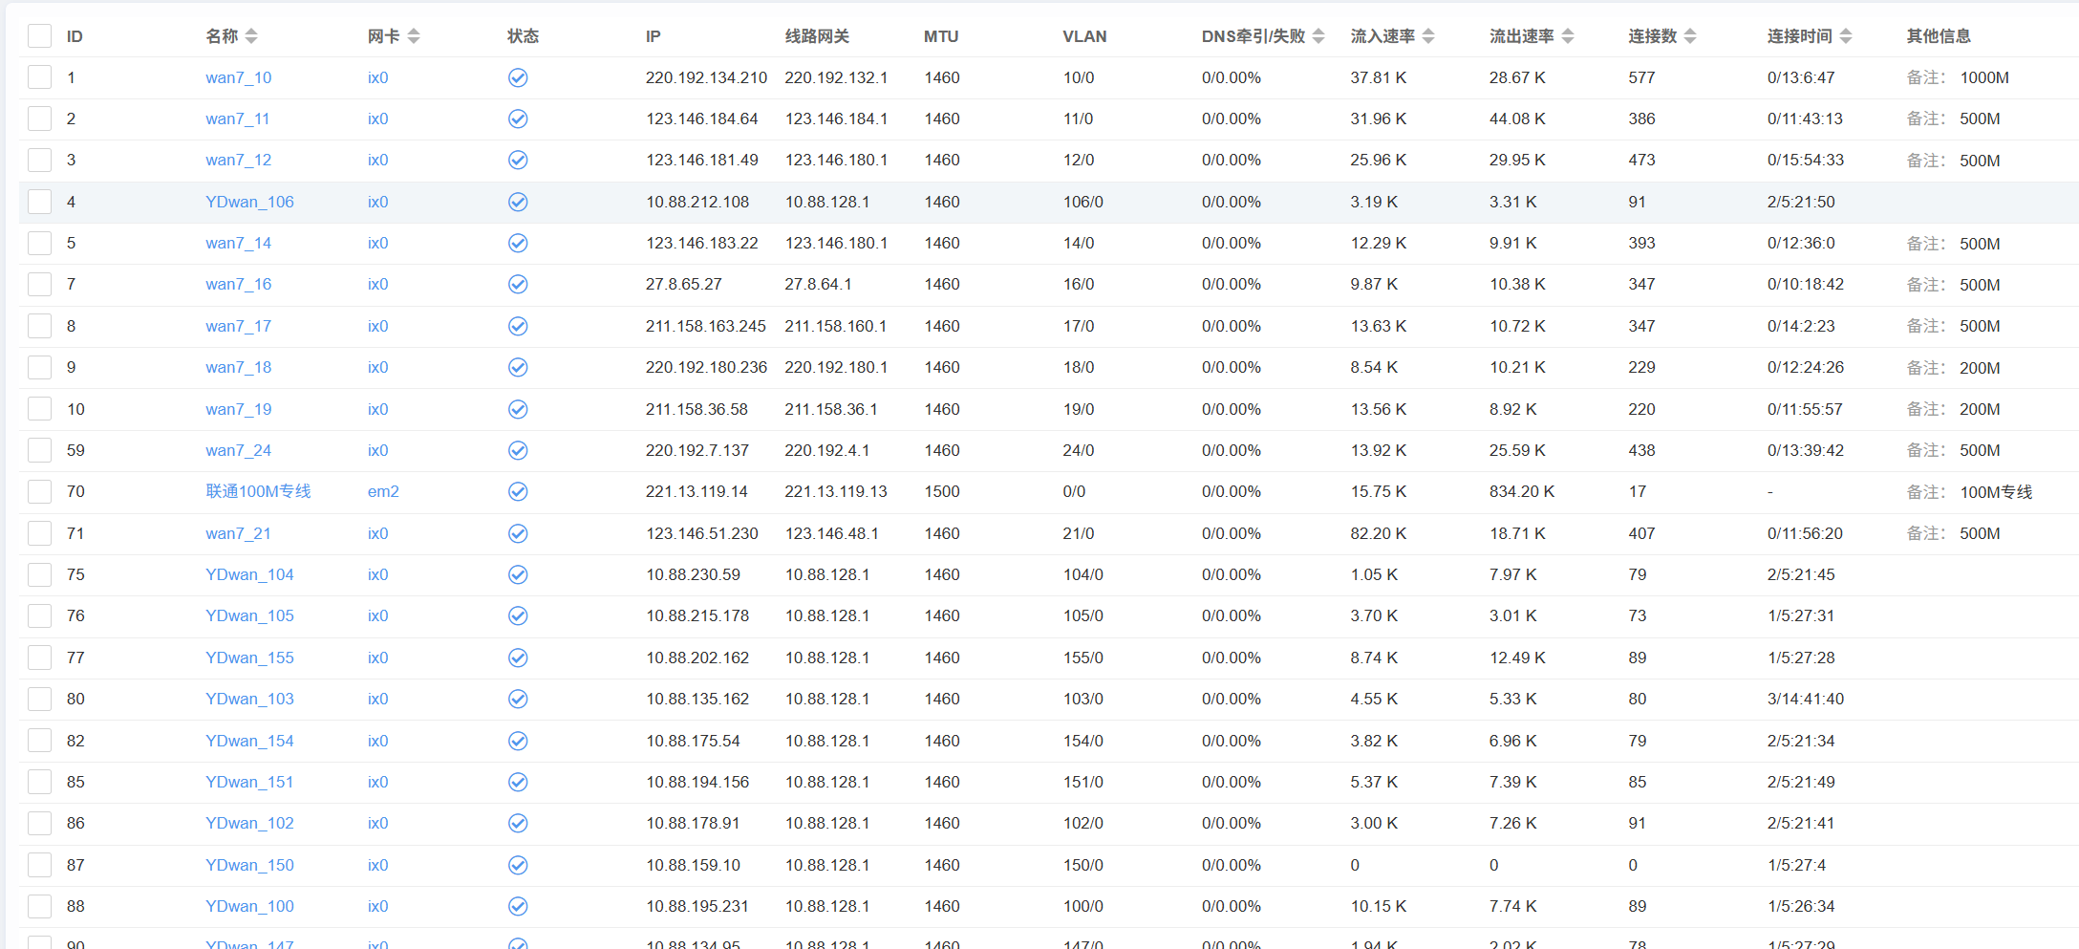Image resolution: width=2079 pixels, height=949 pixels.
Task: Click status check icon for wan7_10
Action: (x=518, y=77)
